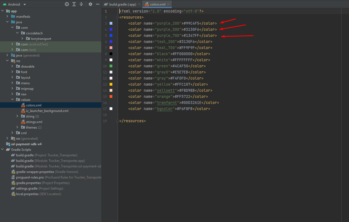Image resolution: width=349 pixels, height=222 pixels.
Task: Click the green color swatch in gutter
Action: (x=111, y=66)
